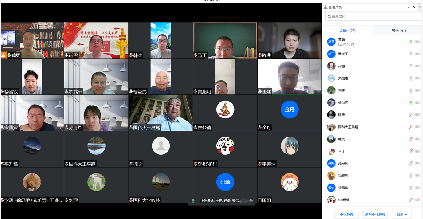The width and height of the screenshot is (423, 219).
Task: Click camera icon in 吴超明 member row
Action: (x=418, y=176)
